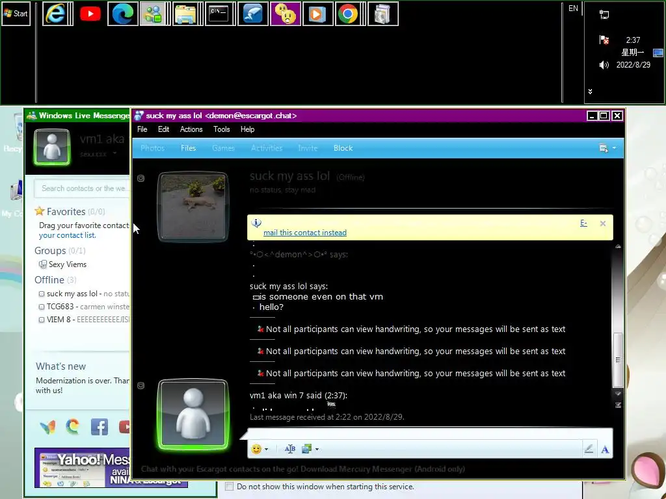Click the winks/text style icon
Viewport: 666px width, 499px height.
pyautogui.click(x=290, y=449)
